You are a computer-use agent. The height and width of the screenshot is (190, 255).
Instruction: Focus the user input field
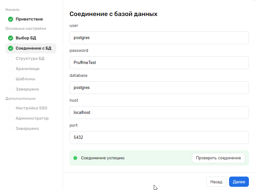pos(159,38)
